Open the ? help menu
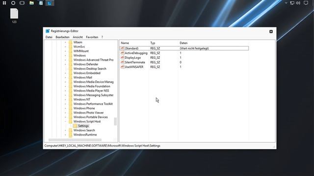 (x=102, y=37)
